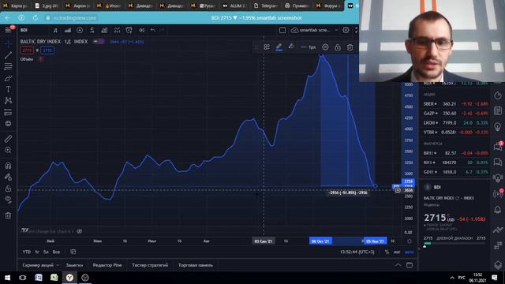Select the trend line drawing tool

pyautogui.click(x=8, y=55)
